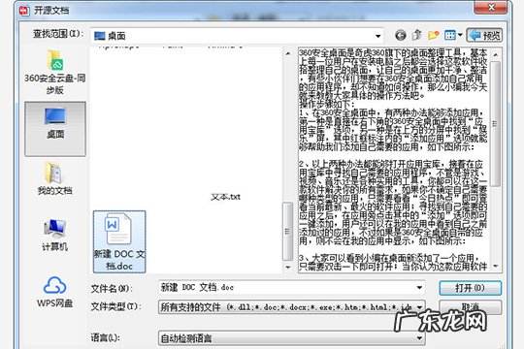This screenshot has width=524, height=349.
Task: Open 计算机 sidebar location
Action: pyautogui.click(x=54, y=236)
